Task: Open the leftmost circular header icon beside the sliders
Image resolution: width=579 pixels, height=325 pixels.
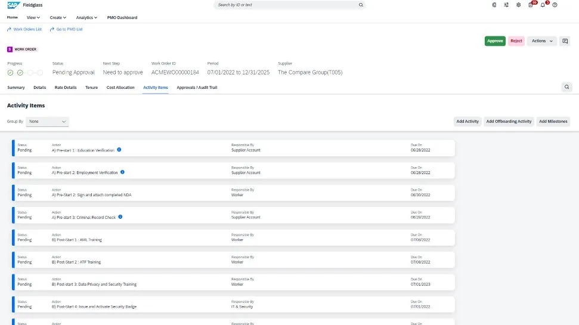Action: [x=494, y=5]
